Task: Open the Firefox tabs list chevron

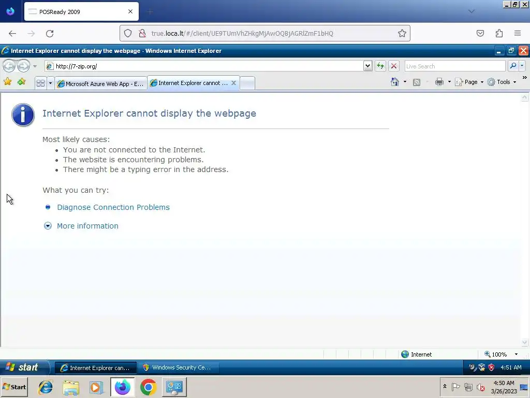Action: 472,11
